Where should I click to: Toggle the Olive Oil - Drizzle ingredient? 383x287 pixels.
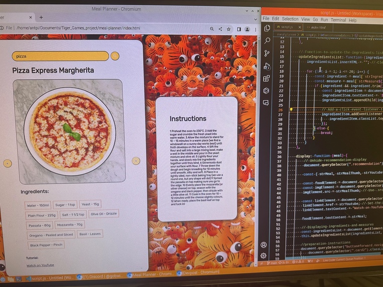(x=104, y=213)
